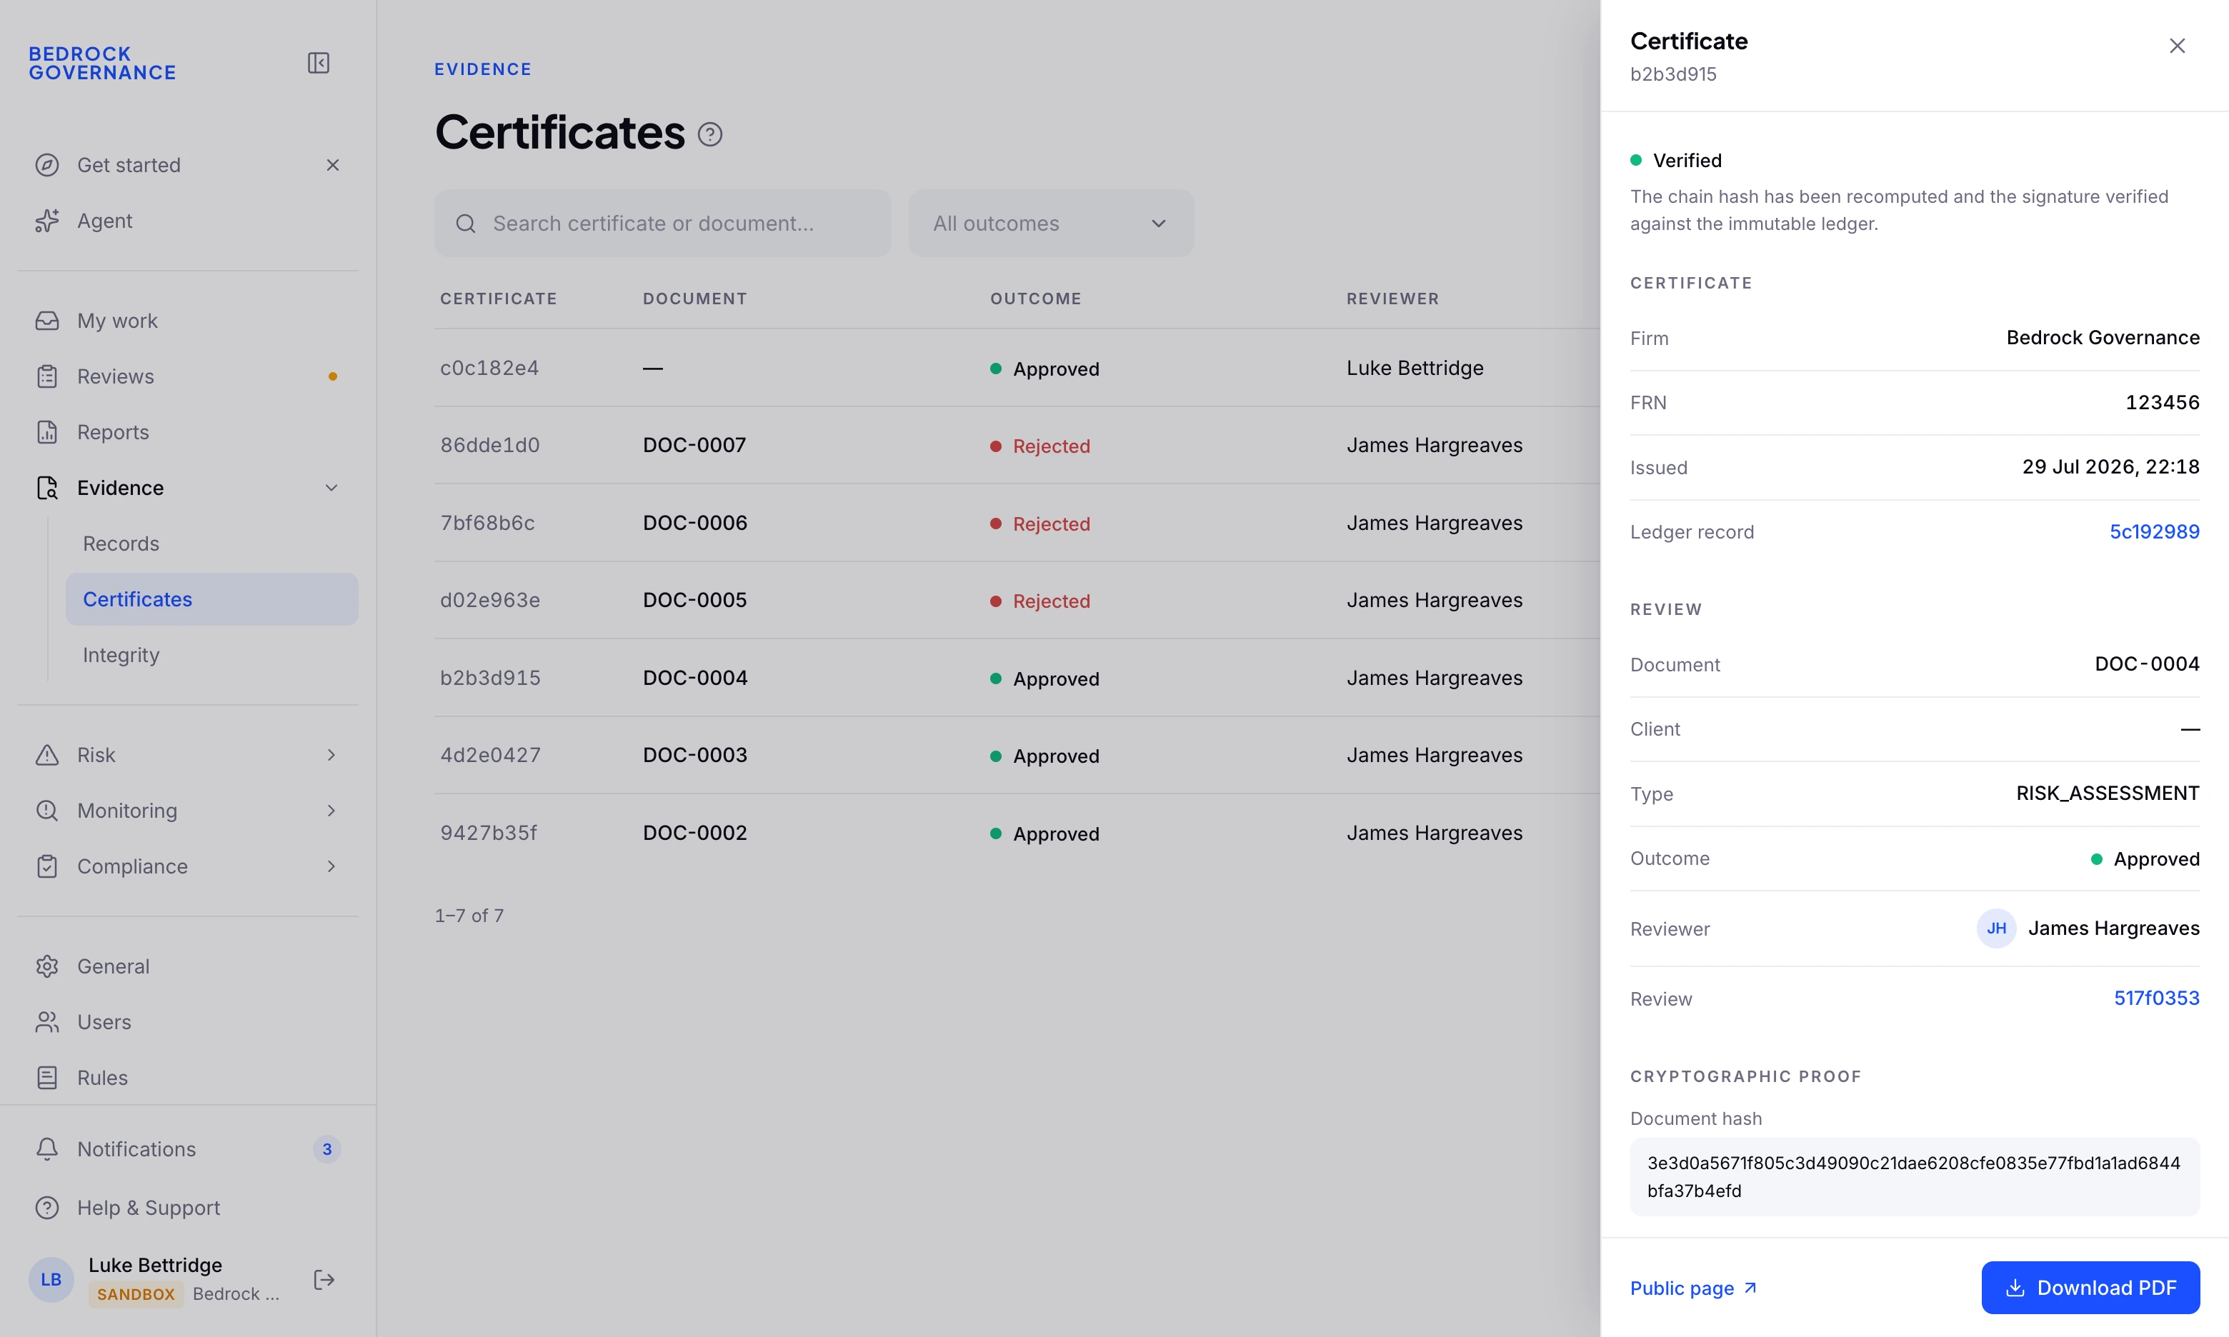The width and height of the screenshot is (2229, 1337).
Task: Click the Get started compass icon
Action: click(47, 165)
